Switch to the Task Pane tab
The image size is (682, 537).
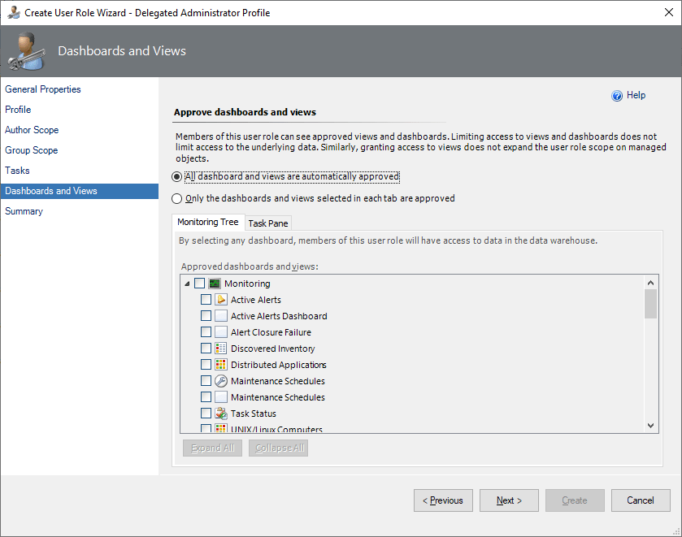[268, 223]
